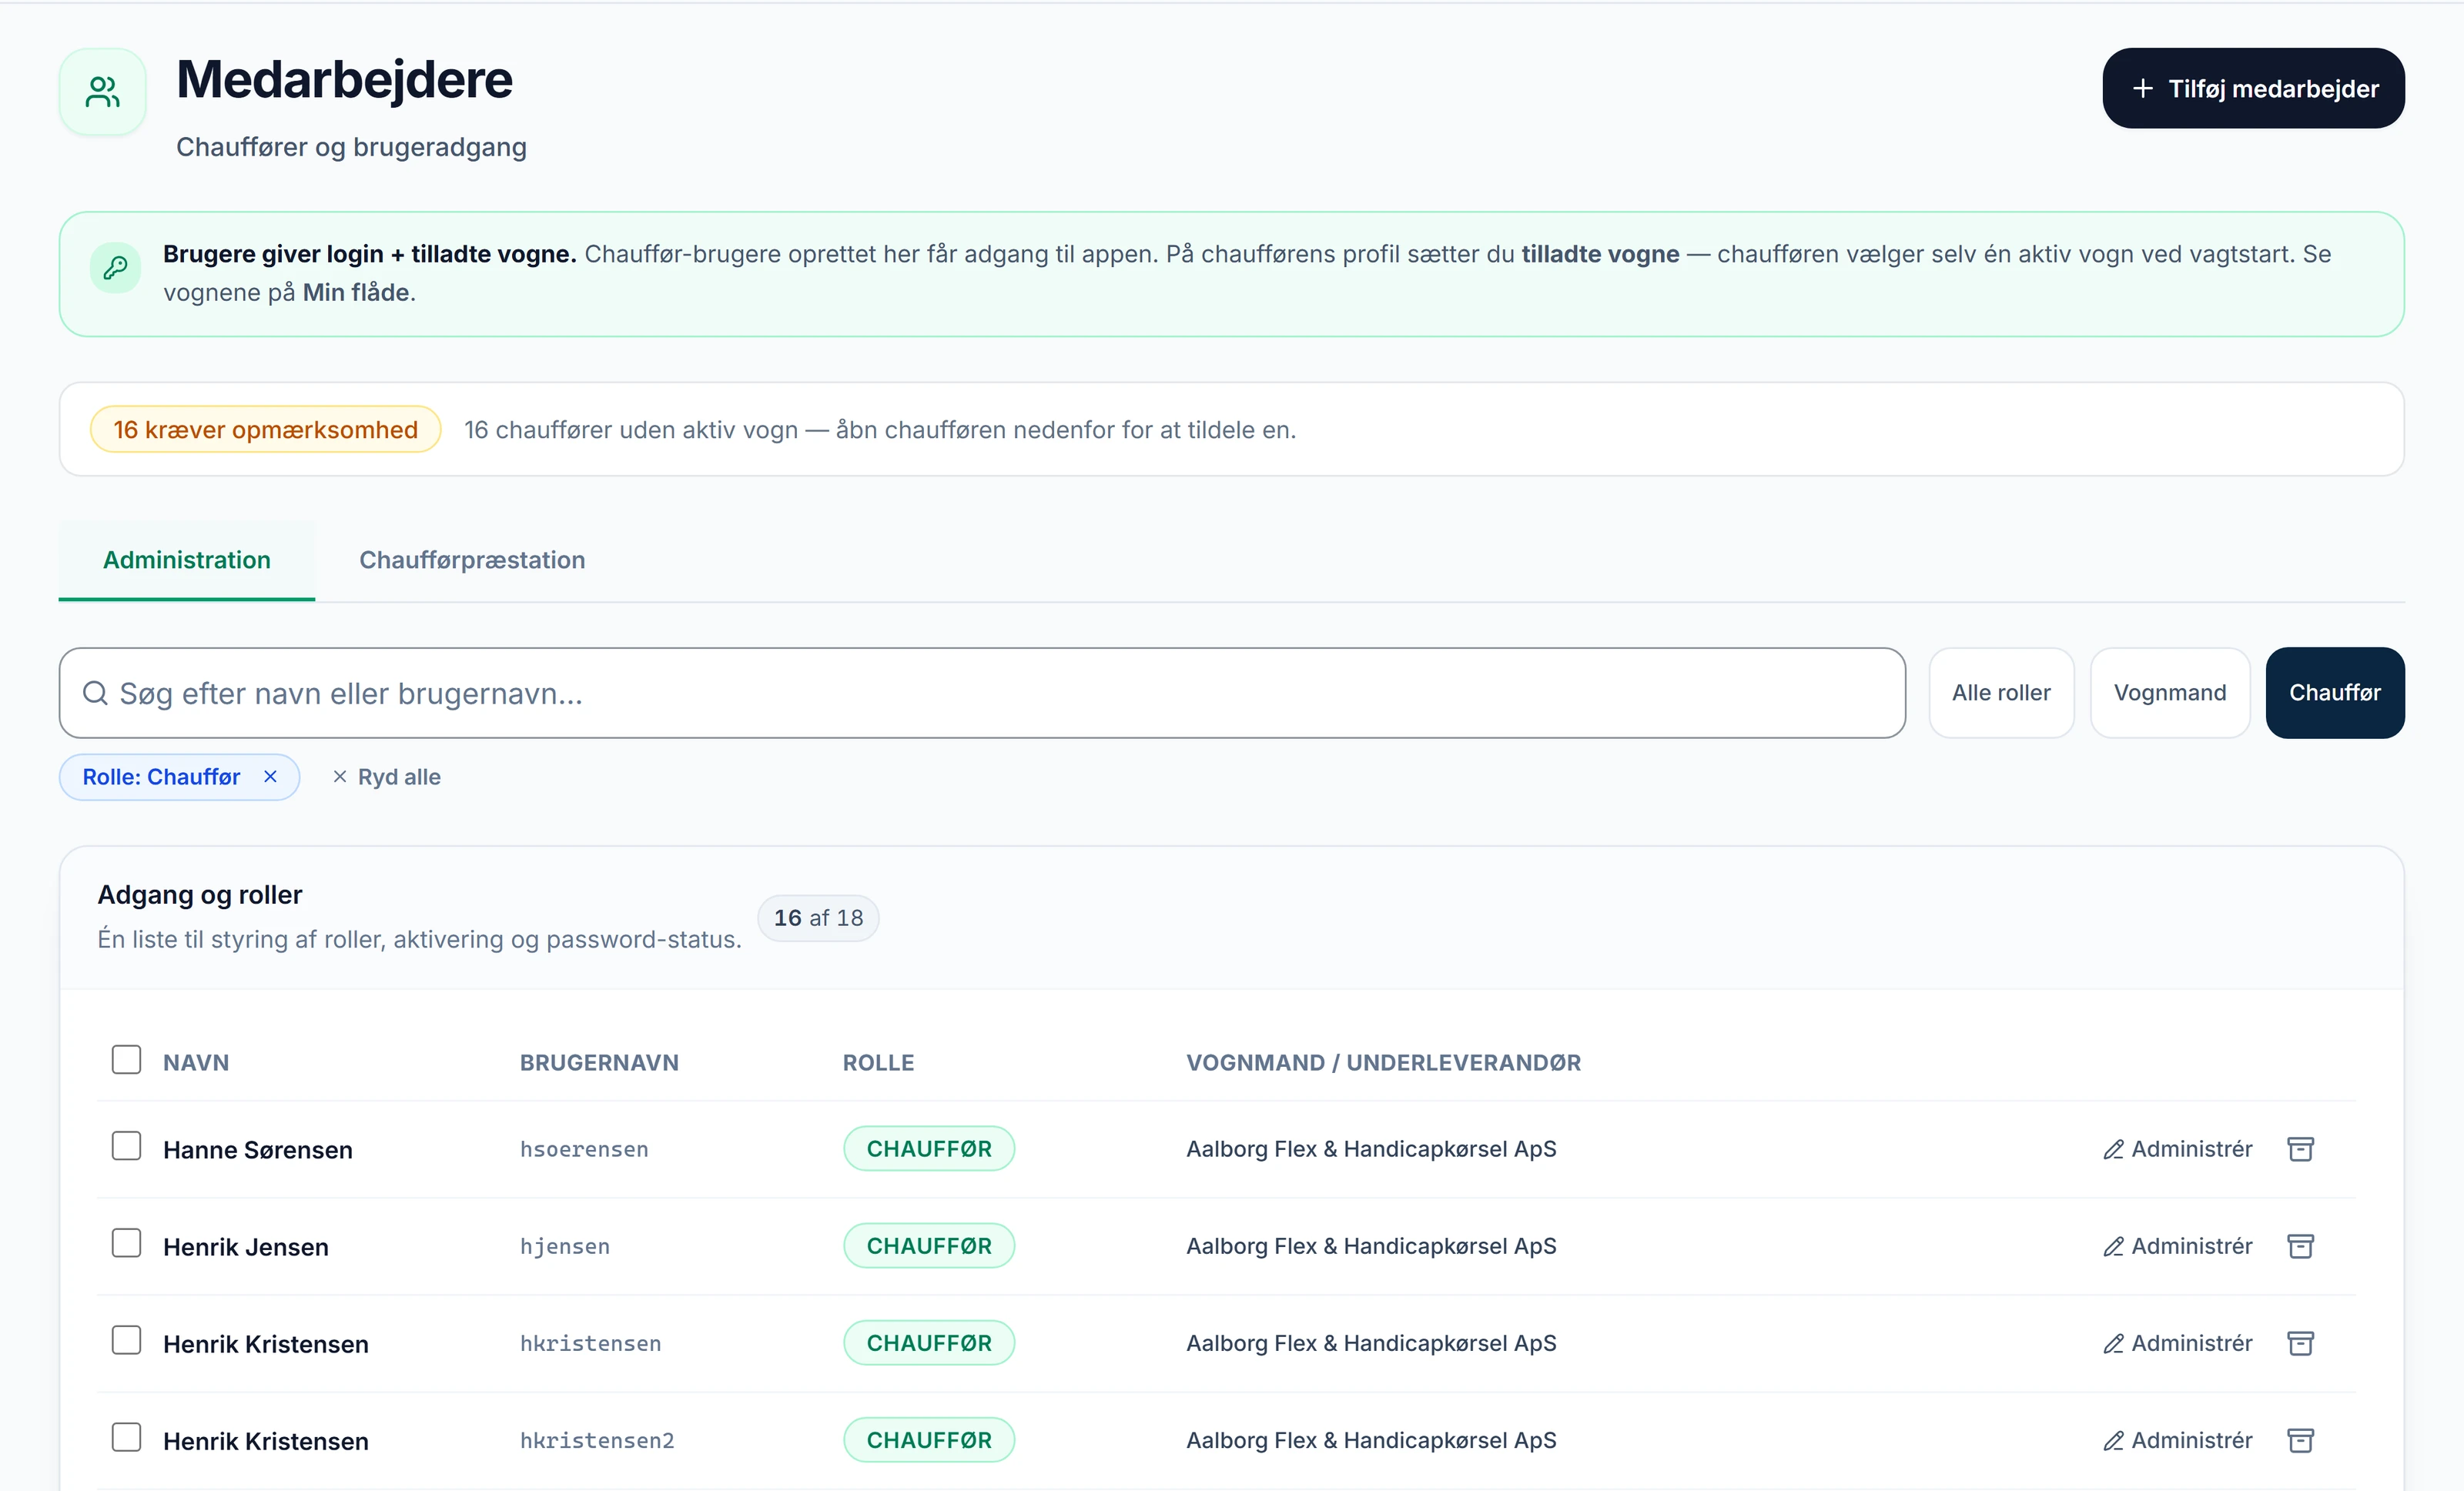Click archive icon in hkristensen row

pos(2300,1343)
